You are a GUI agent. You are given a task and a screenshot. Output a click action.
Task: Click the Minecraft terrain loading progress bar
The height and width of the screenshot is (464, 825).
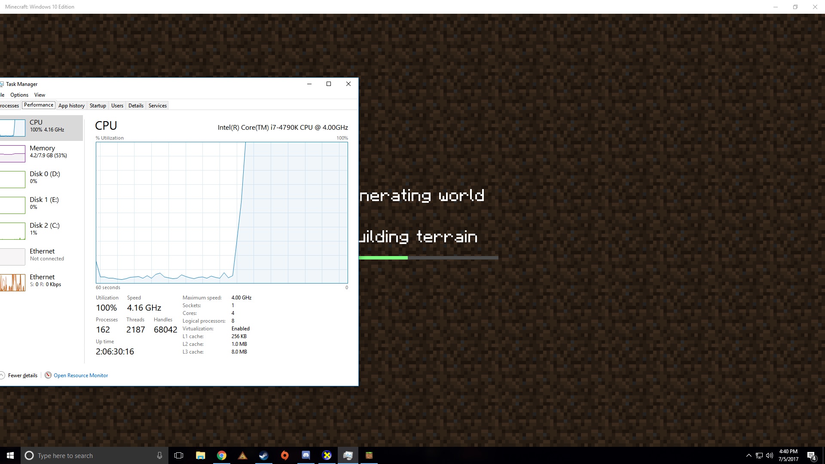click(x=428, y=258)
